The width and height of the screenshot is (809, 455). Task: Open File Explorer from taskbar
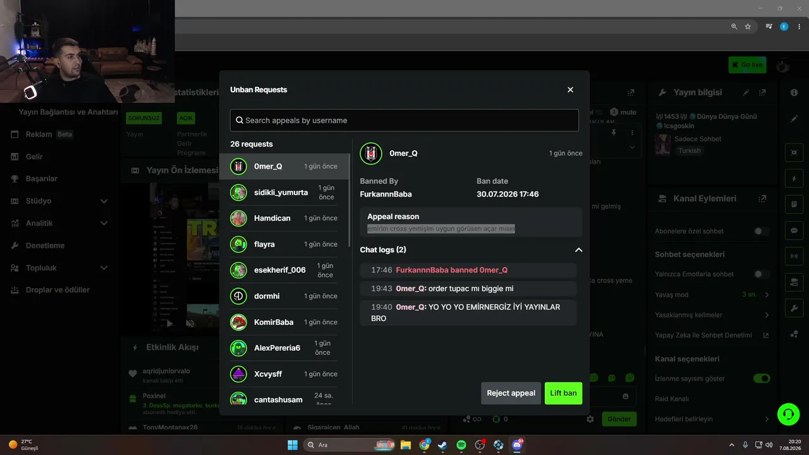[406, 445]
